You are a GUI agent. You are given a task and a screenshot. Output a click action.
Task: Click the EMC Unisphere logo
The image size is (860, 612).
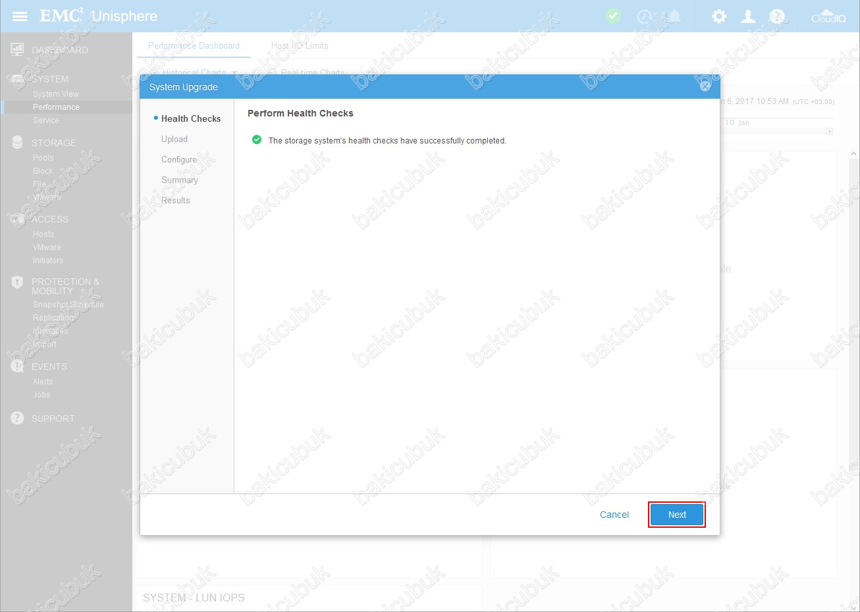coord(99,16)
